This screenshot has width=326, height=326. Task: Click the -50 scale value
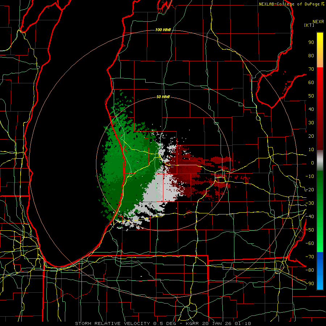click(x=310, y=230)
